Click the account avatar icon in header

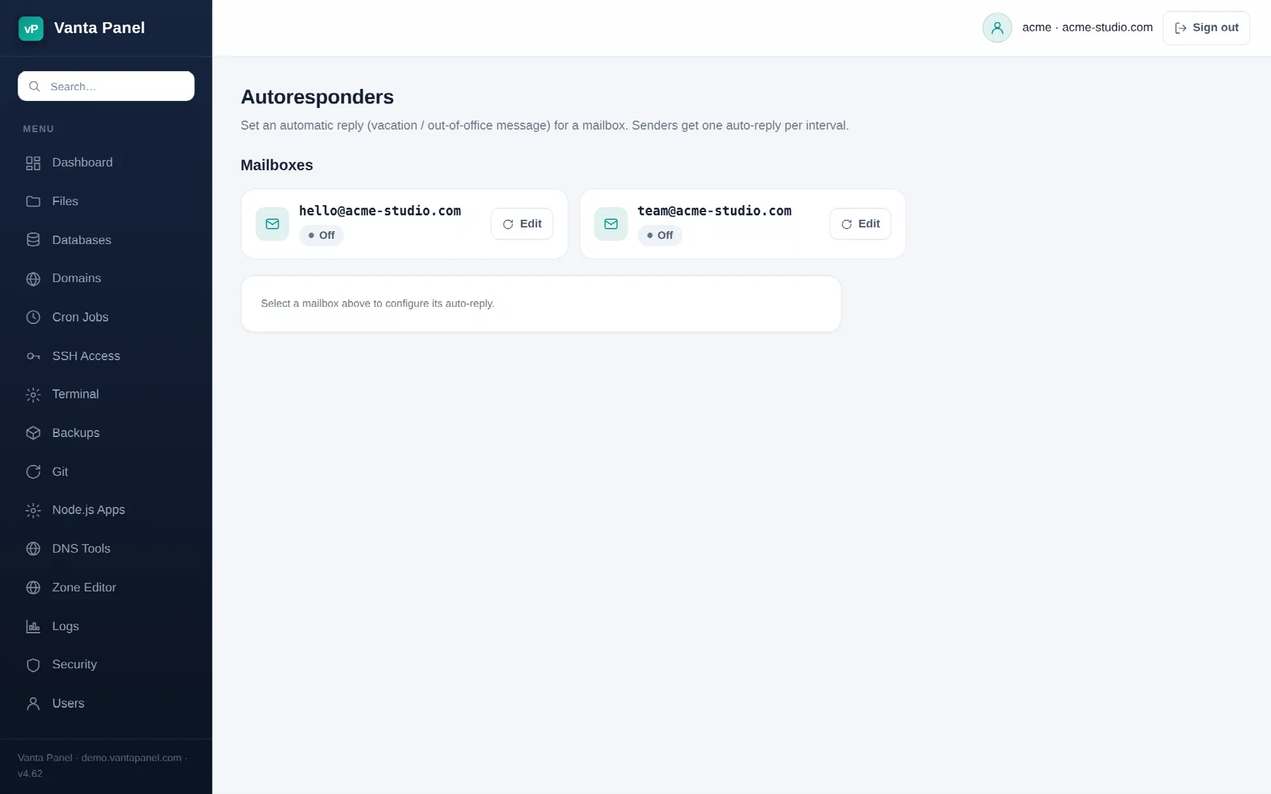[x=997, y=28]
